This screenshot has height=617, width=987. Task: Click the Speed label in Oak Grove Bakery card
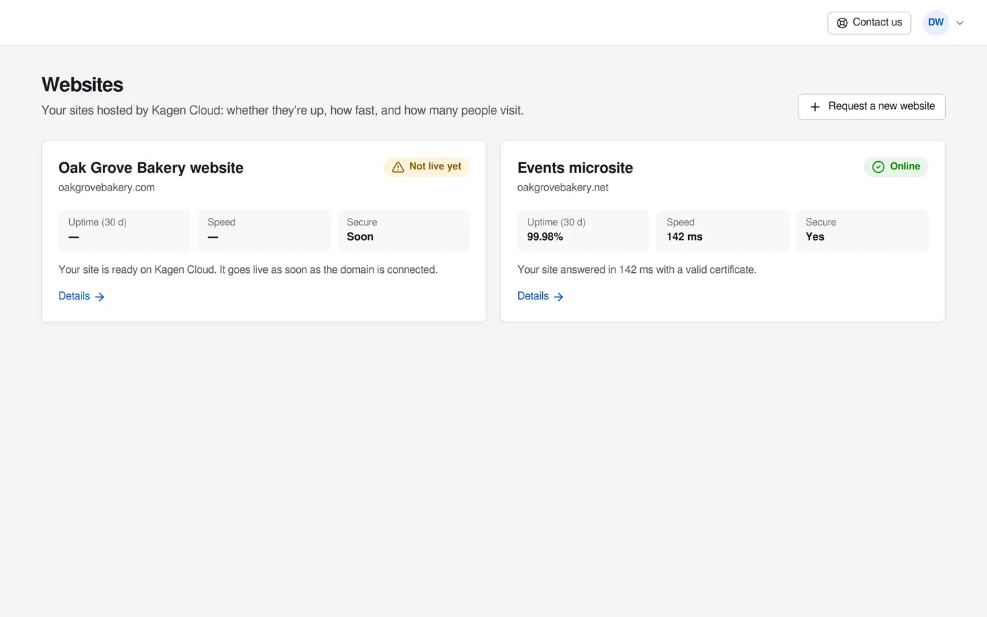tap(221, 222)
